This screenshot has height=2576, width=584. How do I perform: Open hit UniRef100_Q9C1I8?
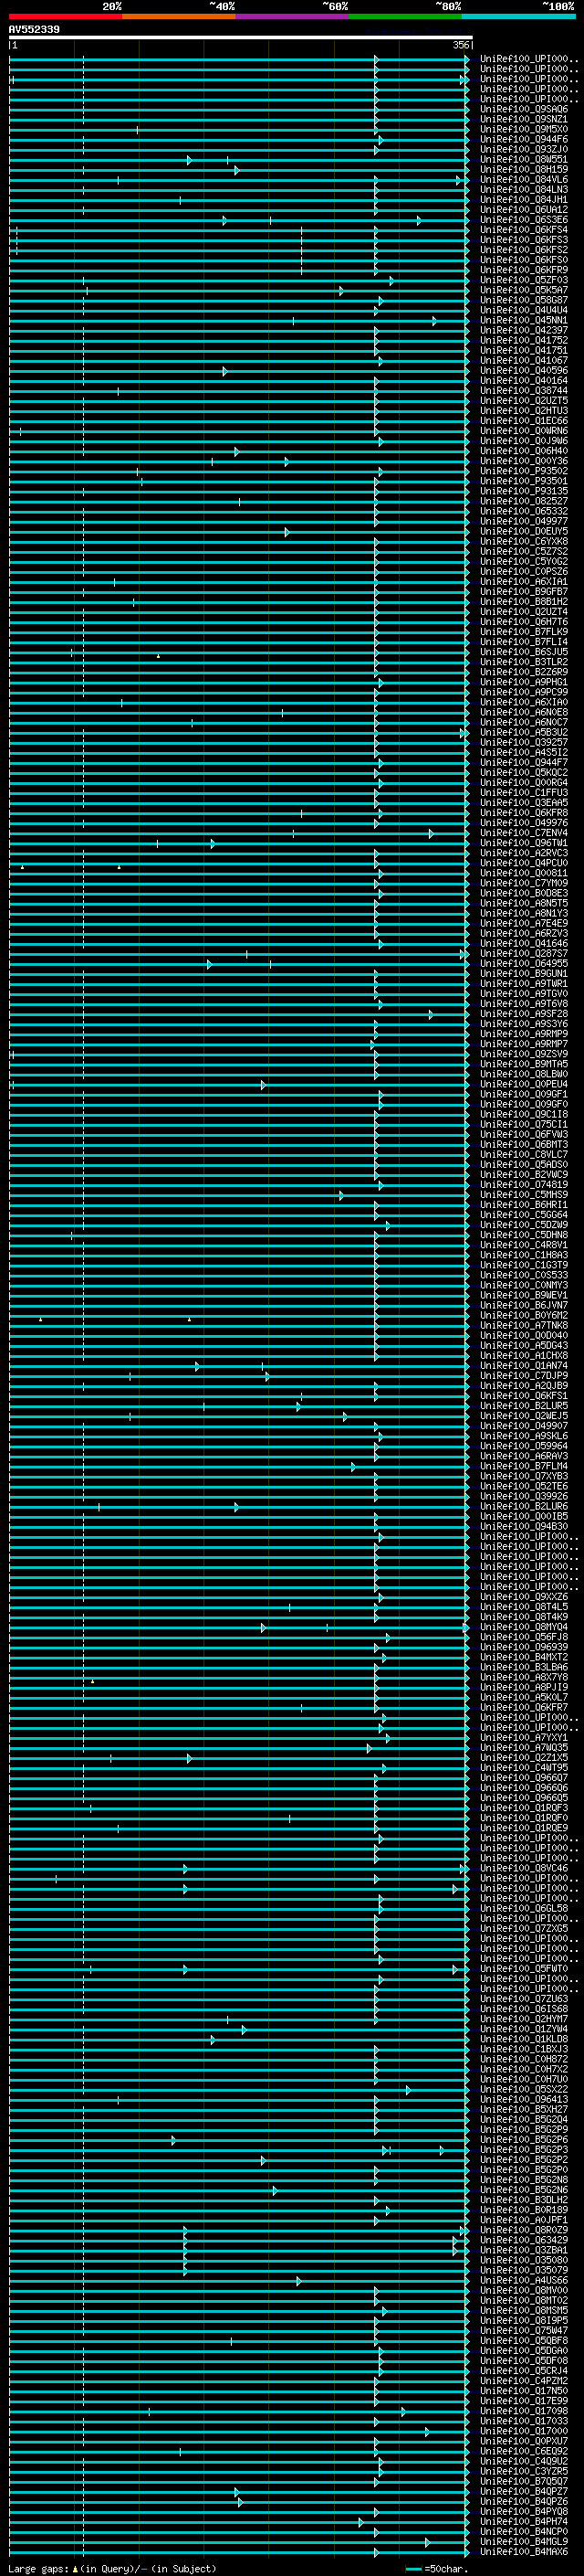[x=524, y=1114]
